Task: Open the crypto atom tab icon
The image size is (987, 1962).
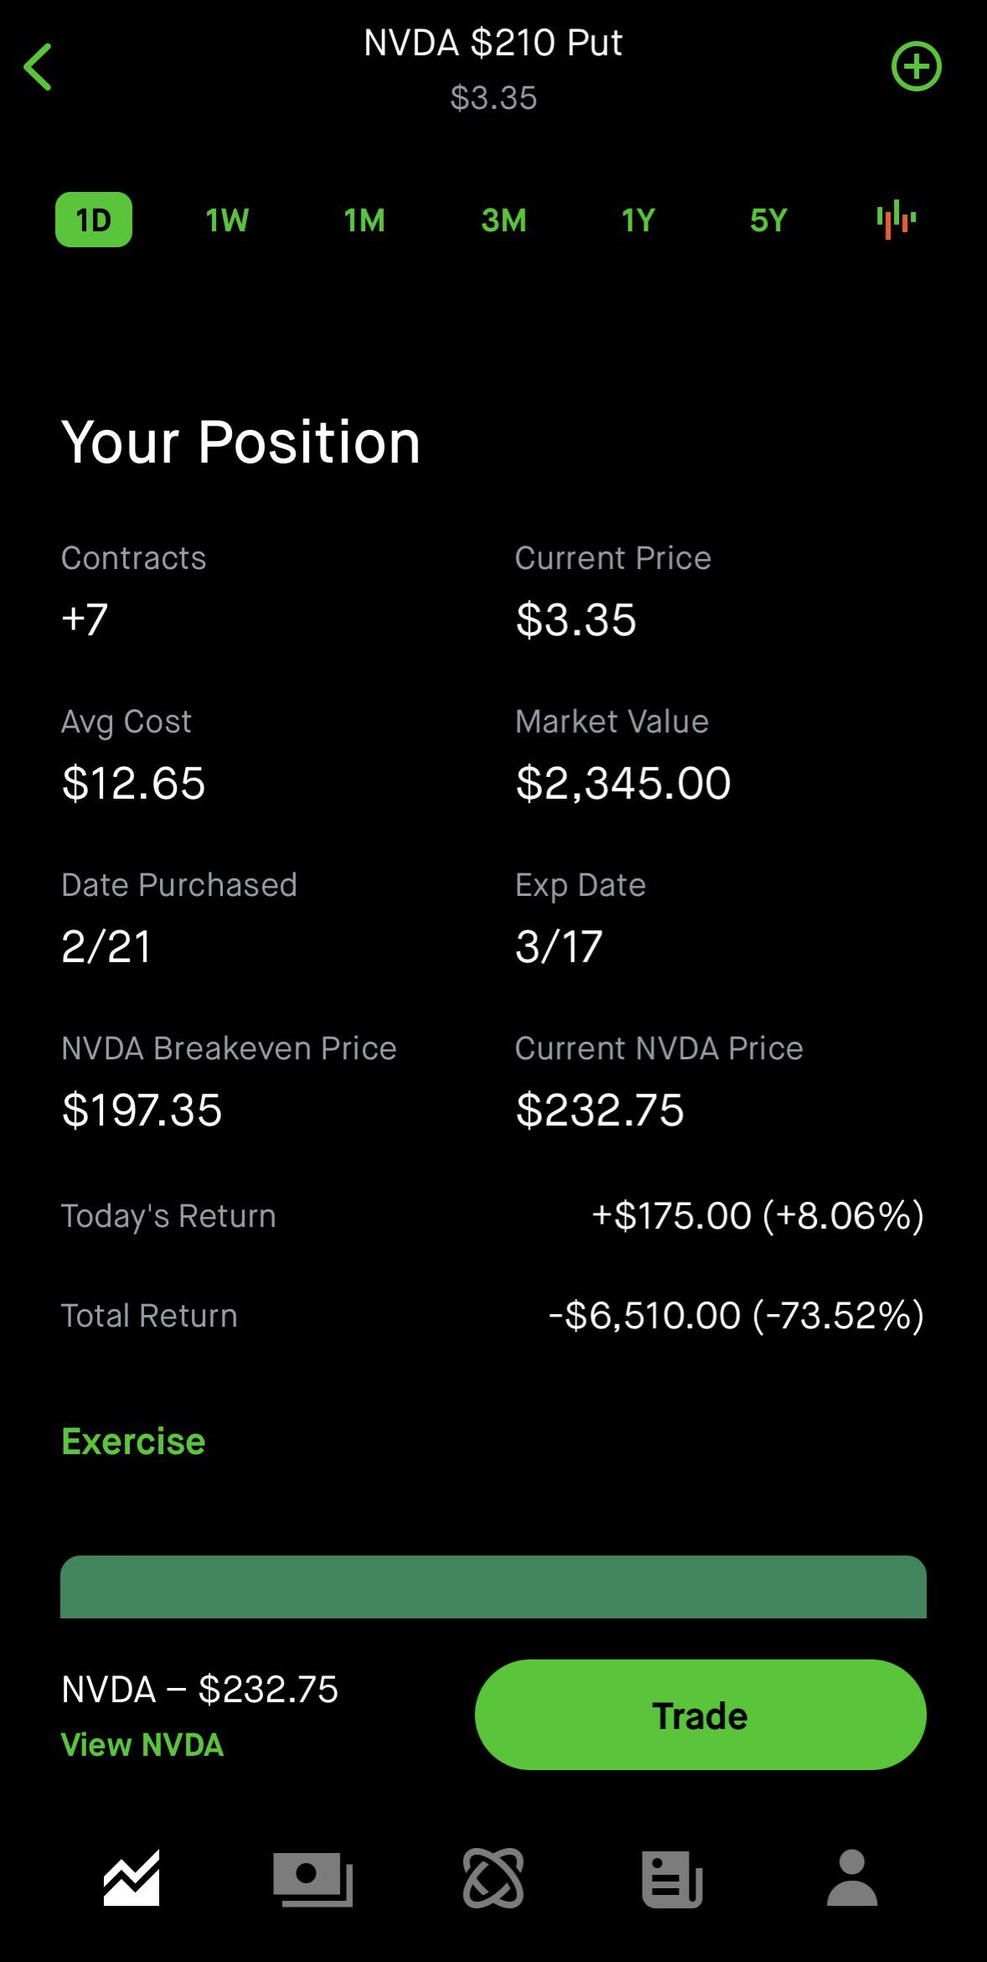Action: [493, 1878]
